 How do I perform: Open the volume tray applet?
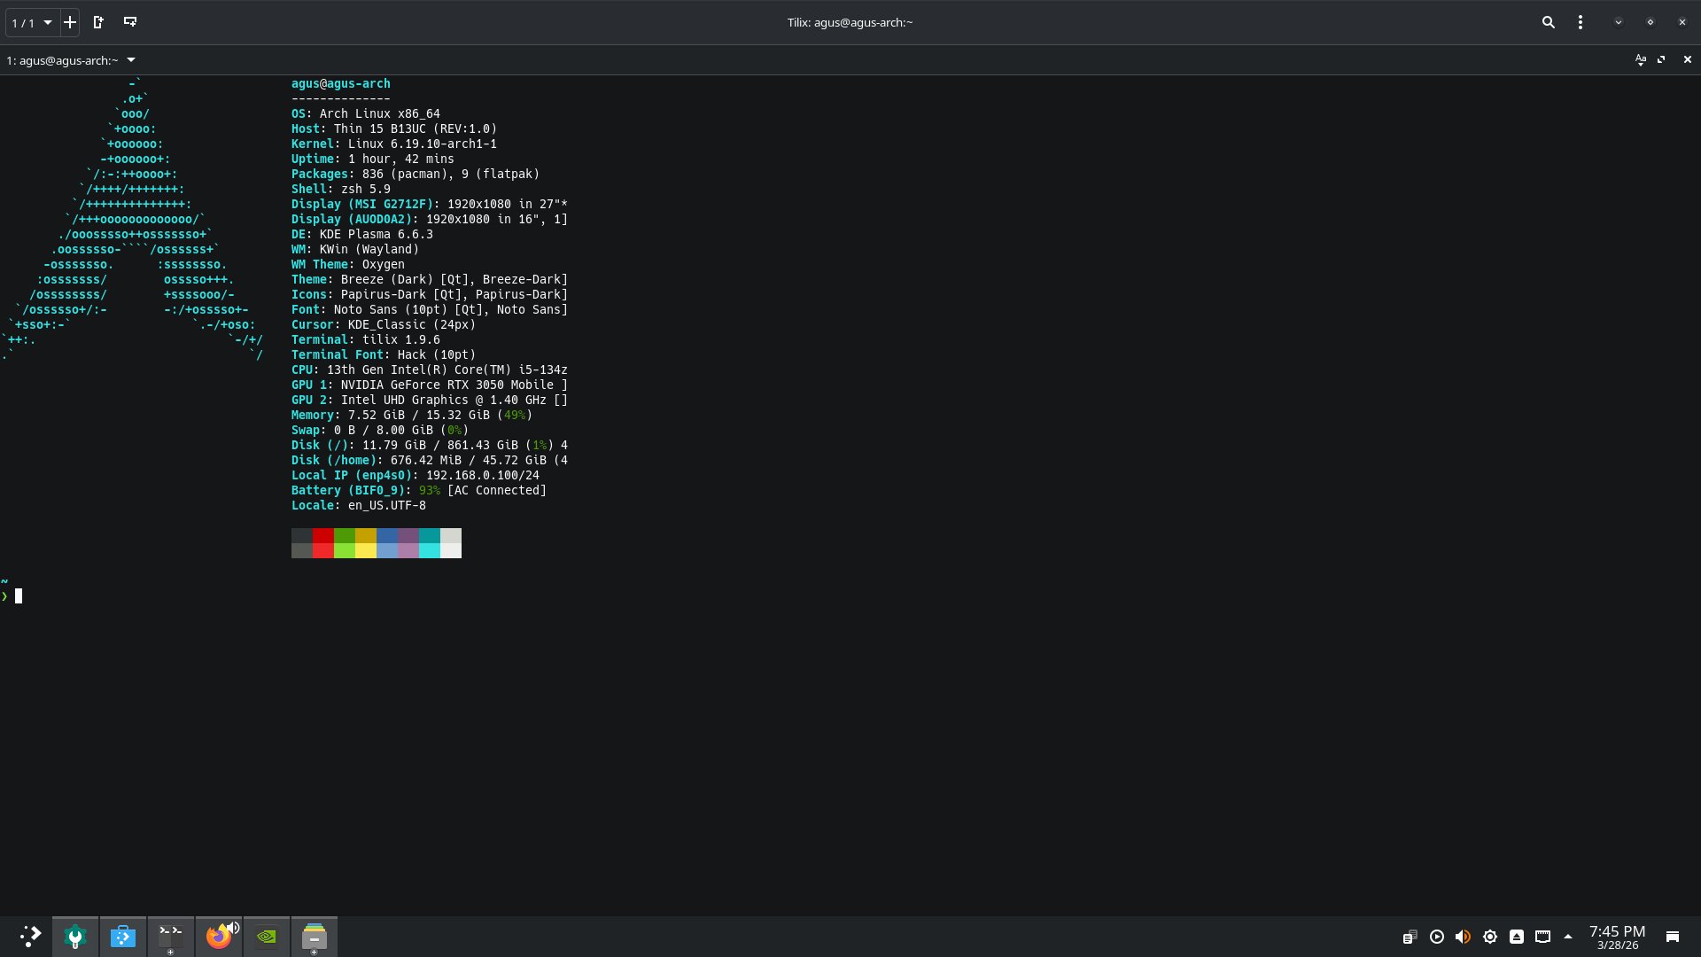[x=1463, y=937]
